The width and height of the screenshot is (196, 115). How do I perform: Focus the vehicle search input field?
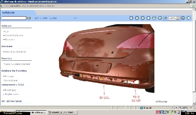coord(14,18)
